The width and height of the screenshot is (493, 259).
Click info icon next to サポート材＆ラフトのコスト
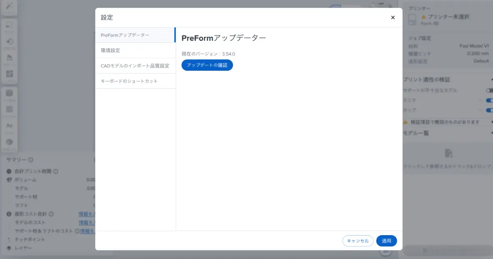coord(77,231)
